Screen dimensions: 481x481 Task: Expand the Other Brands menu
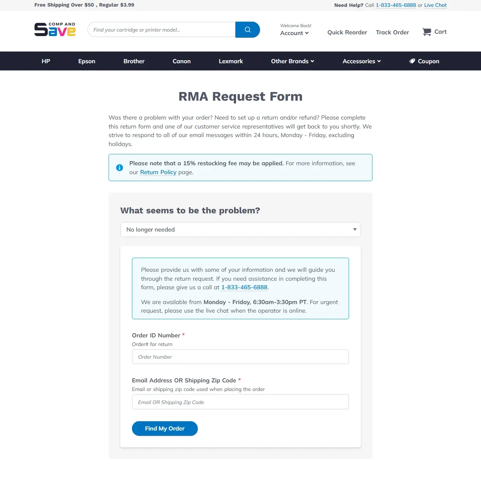pyautogui.click(x=292, y=61)
